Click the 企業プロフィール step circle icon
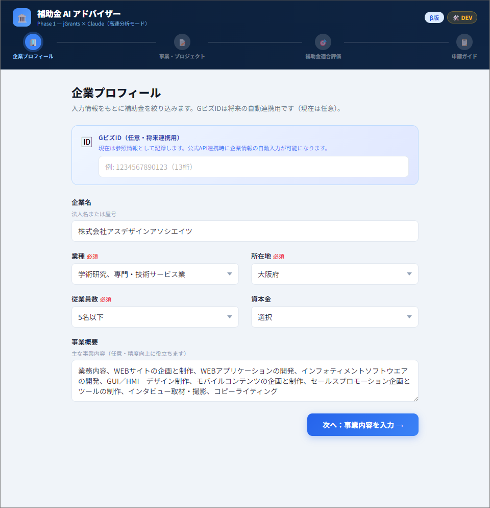The width and height of the screenshot is (490, 508). pos(33,42)
